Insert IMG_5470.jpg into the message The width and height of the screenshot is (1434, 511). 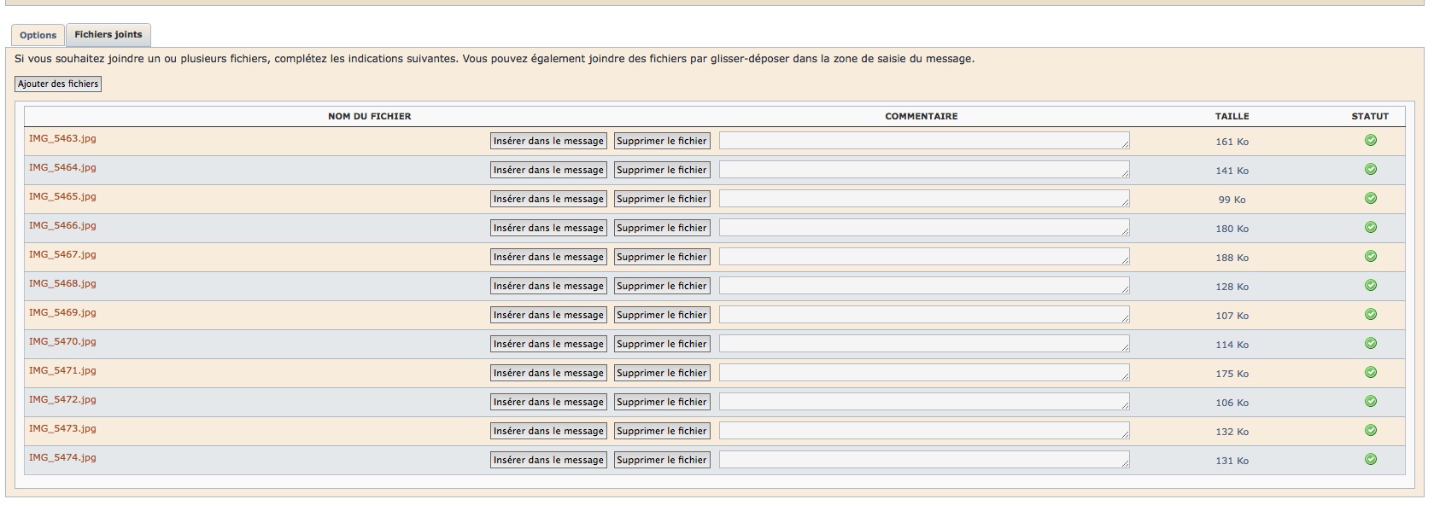tap(548, 344)
